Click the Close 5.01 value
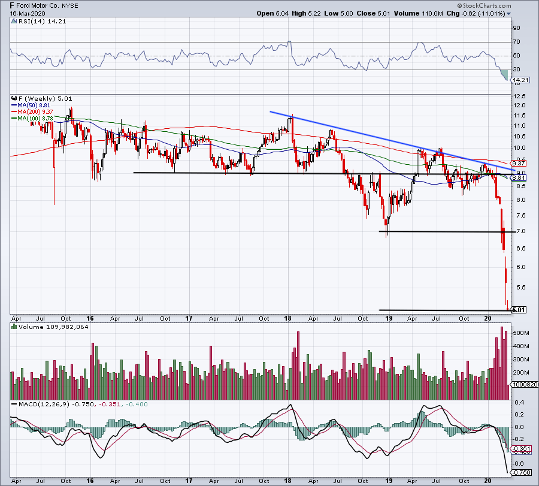 pos(373,13)
